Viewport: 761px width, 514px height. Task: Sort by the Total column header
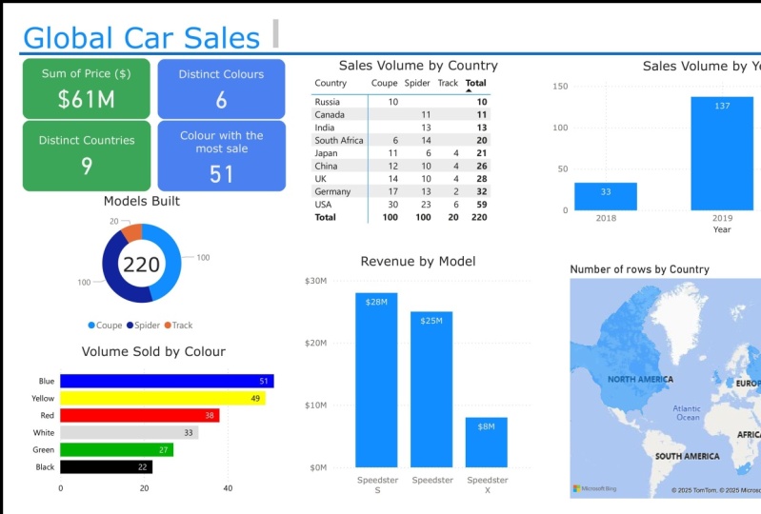click(x=475, y=83)
